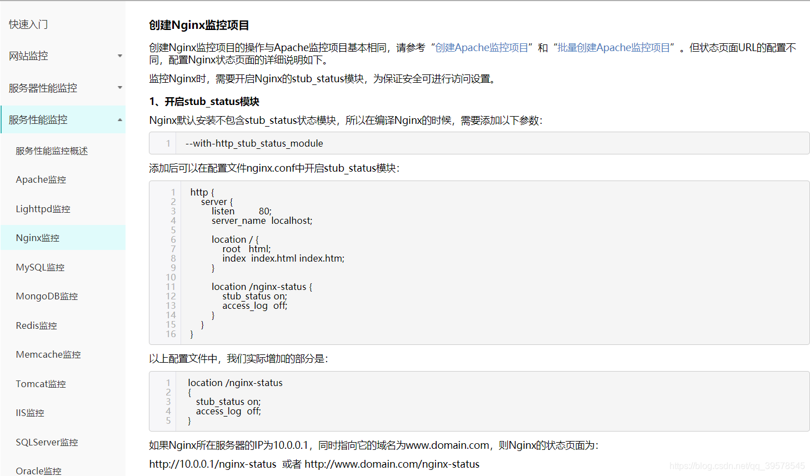810x476 pixels.
Task: Open Nginx监控 in the sidebar
Action: (38, 238)
